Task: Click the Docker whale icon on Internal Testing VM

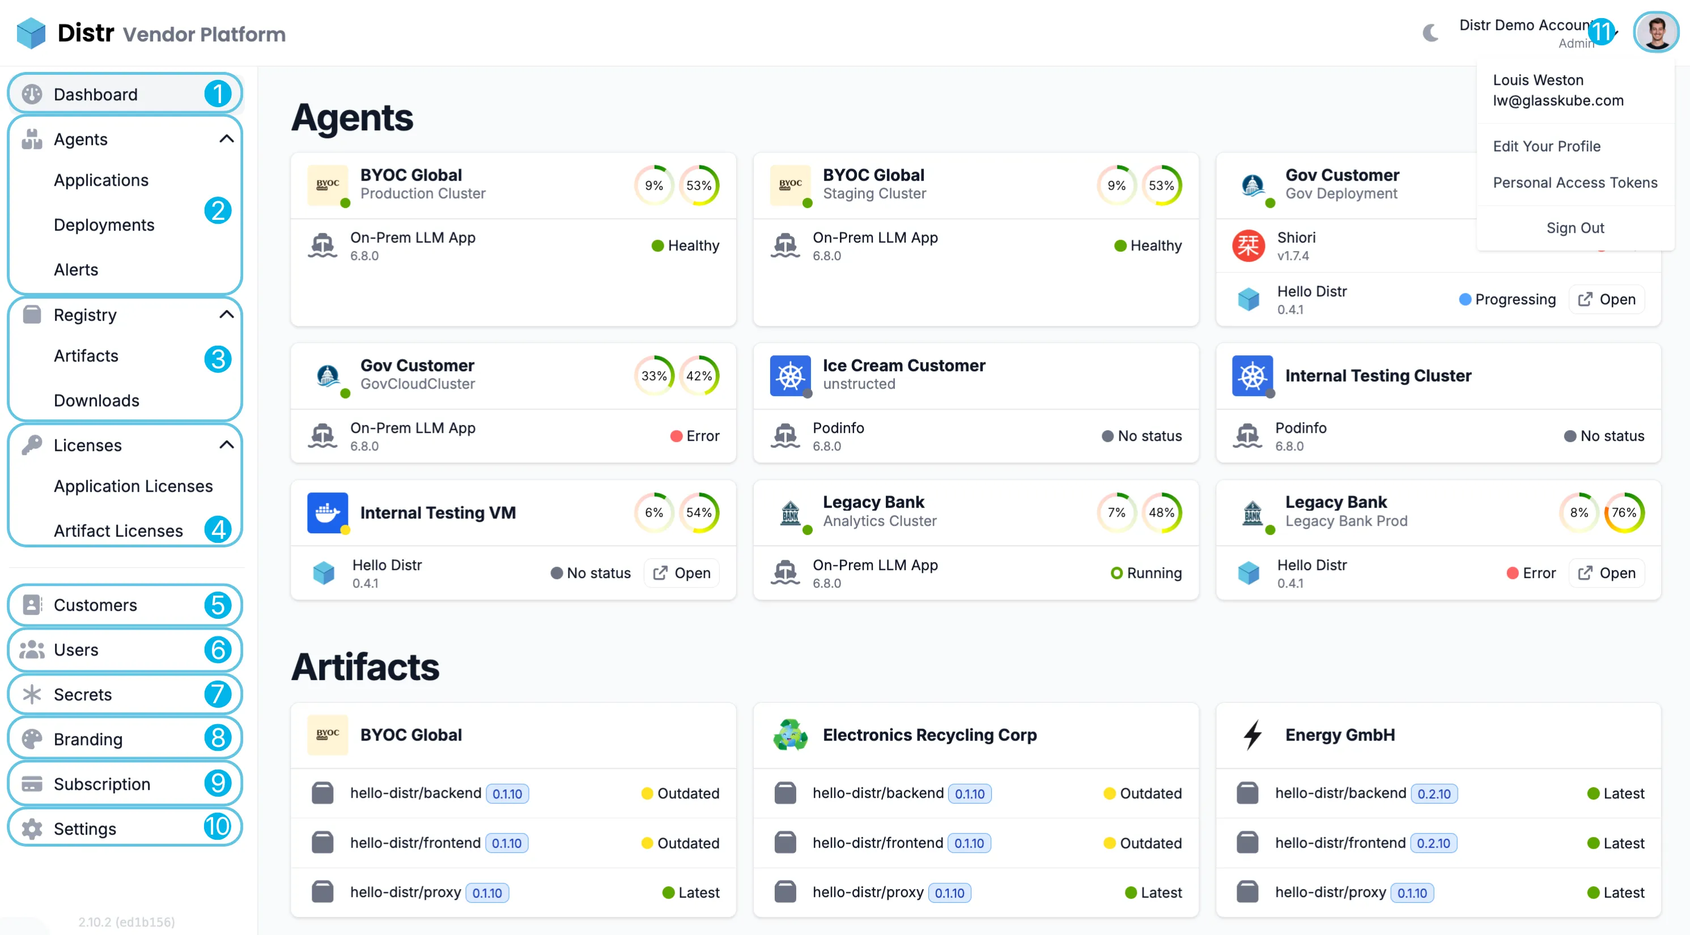Action: coord(328,512)
